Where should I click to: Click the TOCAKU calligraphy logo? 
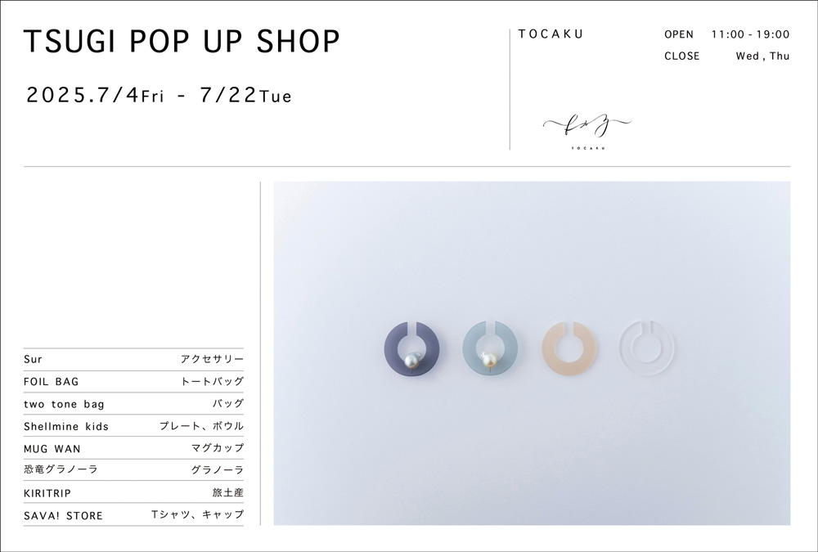tap(587, 131)
